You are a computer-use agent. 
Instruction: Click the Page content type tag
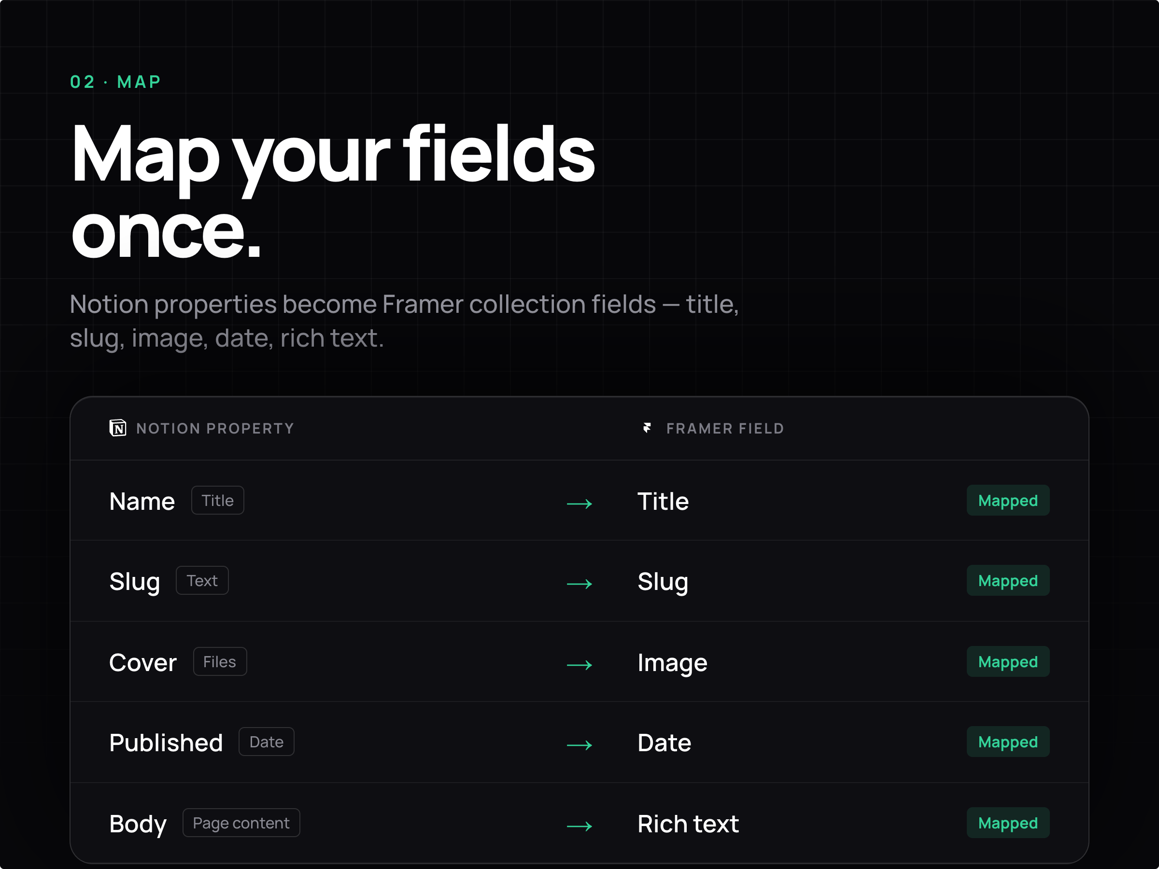click(x=241, y=823)
